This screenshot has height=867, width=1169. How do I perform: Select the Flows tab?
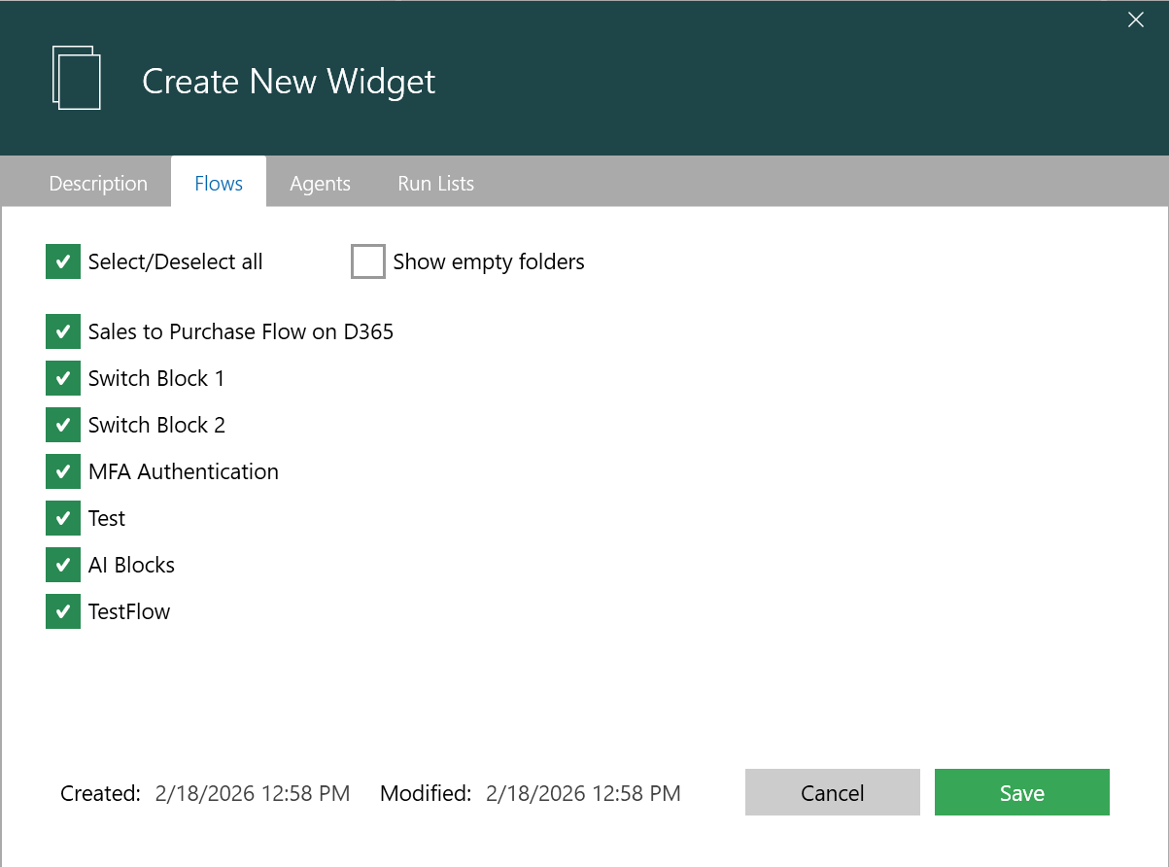[x=219, y=184]
